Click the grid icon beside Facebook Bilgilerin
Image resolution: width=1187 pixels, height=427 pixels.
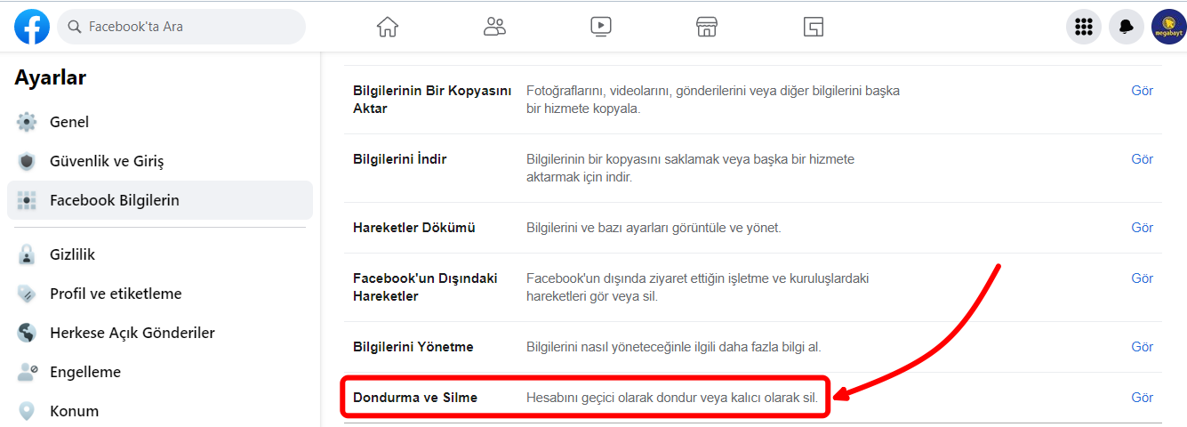27,200
